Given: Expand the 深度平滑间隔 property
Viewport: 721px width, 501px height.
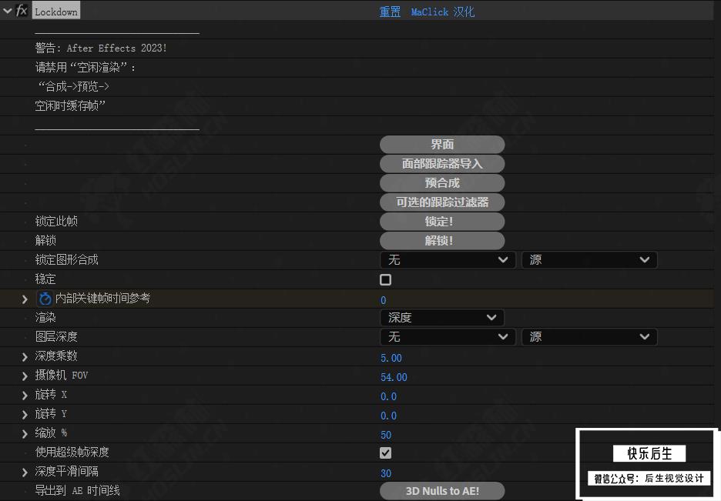Looking at the screenshot, I should pyautogui.click(x=25, y=473).
